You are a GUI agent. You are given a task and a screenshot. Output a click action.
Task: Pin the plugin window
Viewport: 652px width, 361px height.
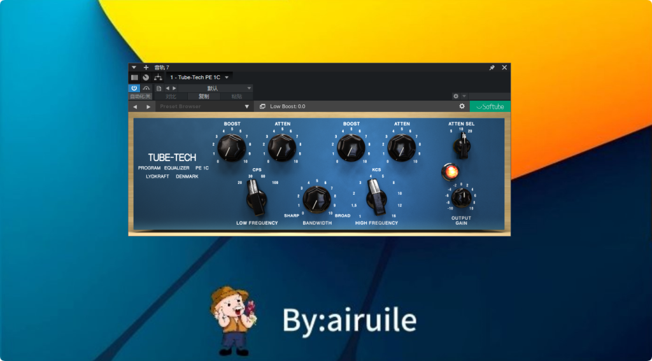pyautogui.click(x=492, y=67)
